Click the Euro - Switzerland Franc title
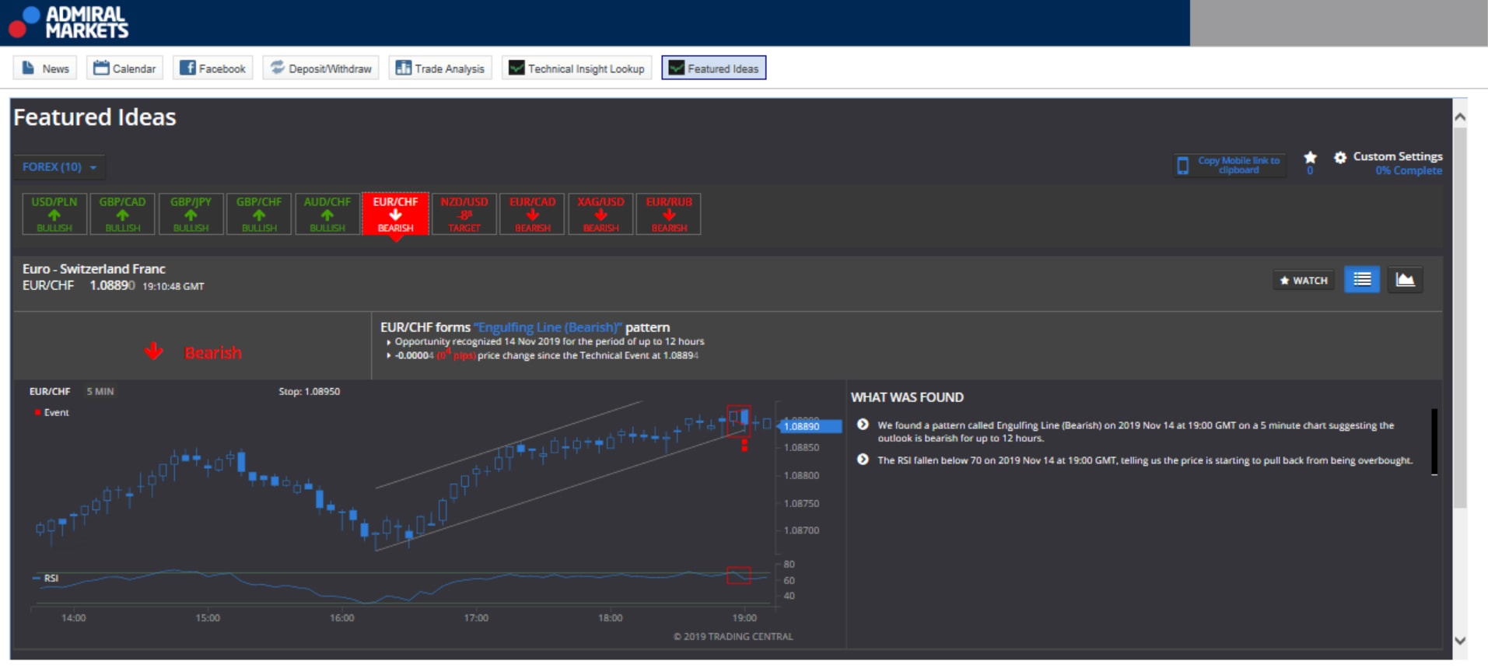 (x=94, y=269)
